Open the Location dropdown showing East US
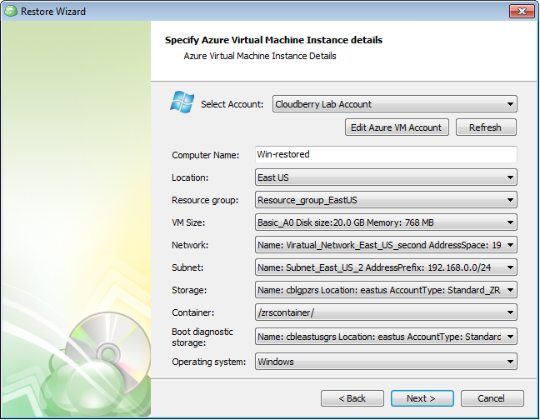Viewport: 540px width, 420px height. (386, 177)
